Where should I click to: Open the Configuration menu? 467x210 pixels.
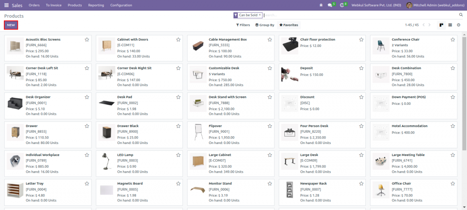tap(121, 5)
